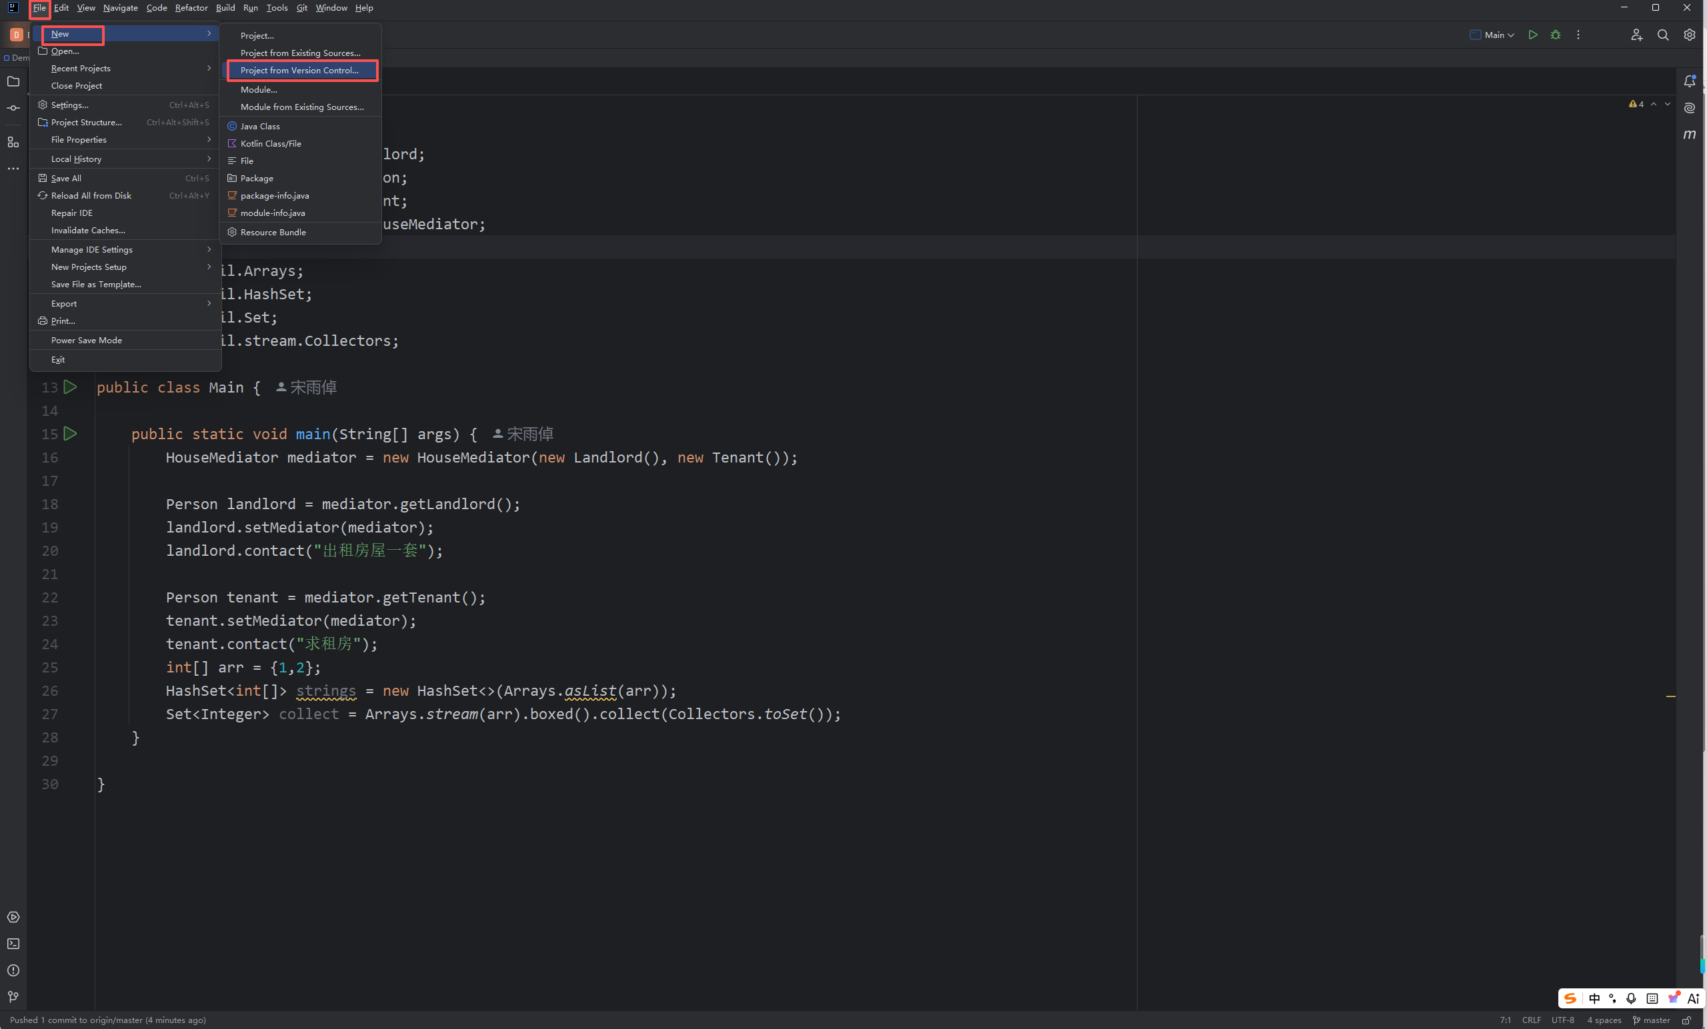Image resolution: width=1707 pixels, height=1029 pixels.
Task: Open the Git menu
Action: (302, 7)
